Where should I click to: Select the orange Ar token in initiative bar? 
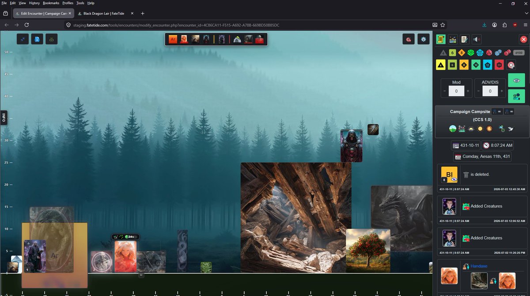click(173, 39)
